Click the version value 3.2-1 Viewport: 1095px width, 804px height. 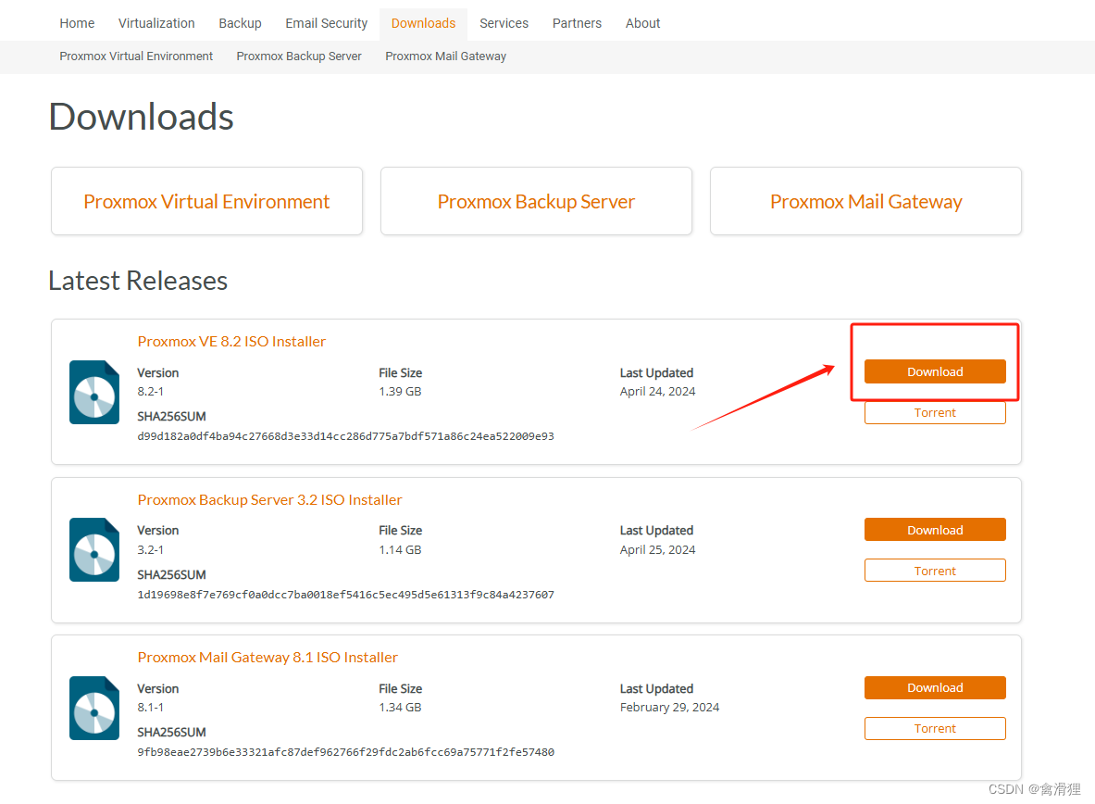(x=150, y=549)
